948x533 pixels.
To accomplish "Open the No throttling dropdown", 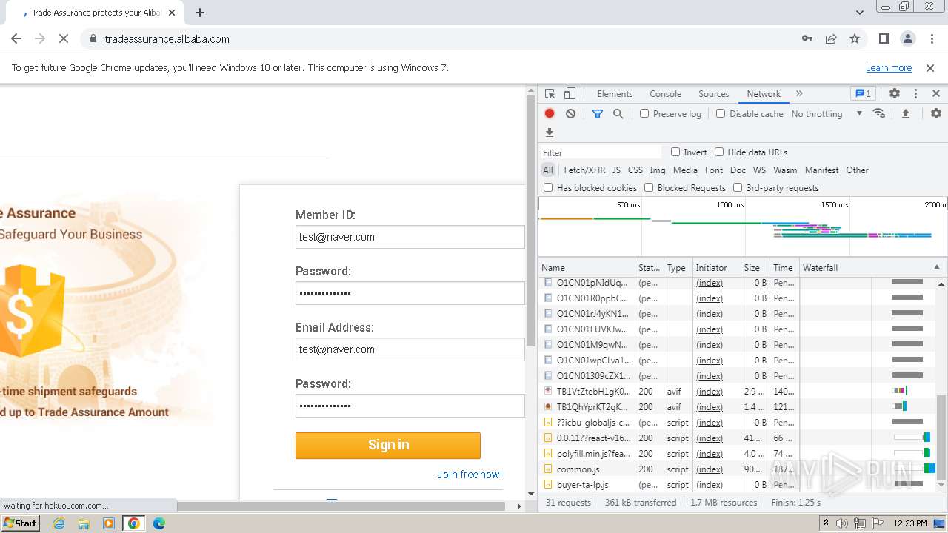I will 827,114.
